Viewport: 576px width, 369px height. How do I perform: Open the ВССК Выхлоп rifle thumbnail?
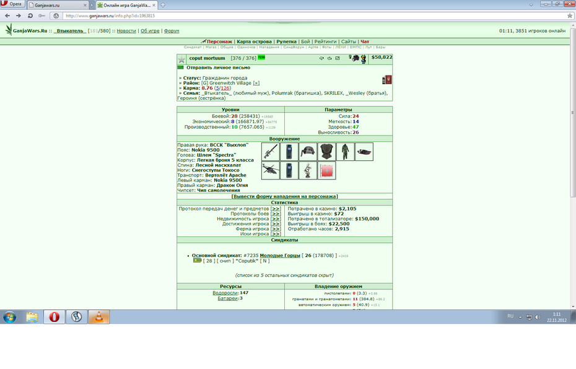pos(271,152)
